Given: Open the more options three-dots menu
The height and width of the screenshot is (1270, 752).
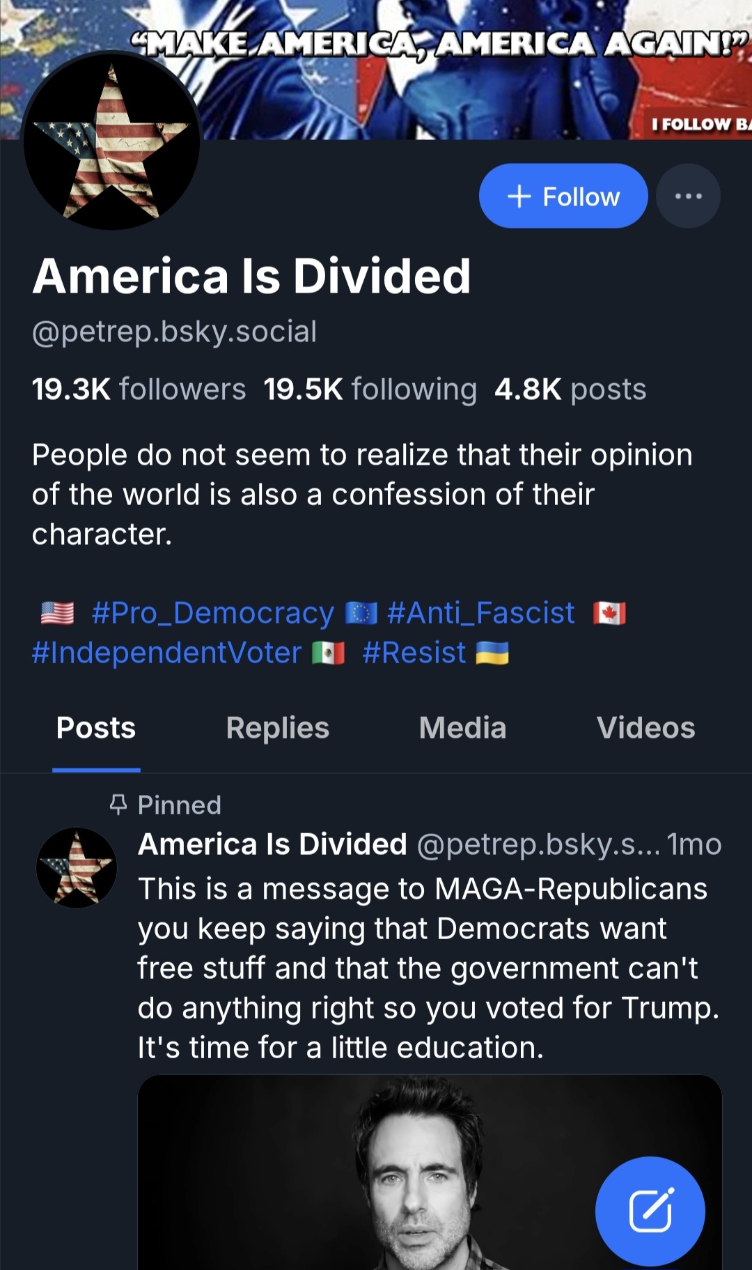Looking at the screenshot, I should [688, 196].
